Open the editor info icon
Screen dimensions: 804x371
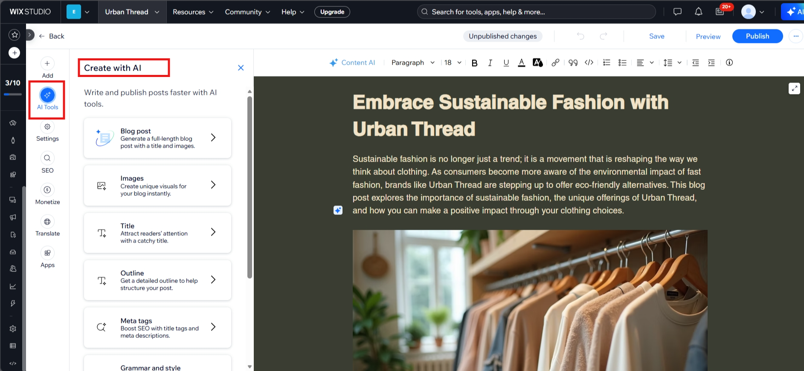pyautogui.click(x=729, y=63)
